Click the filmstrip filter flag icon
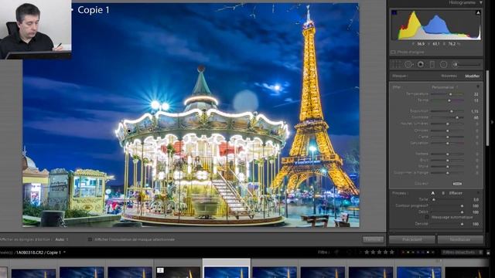 (336, 253)
